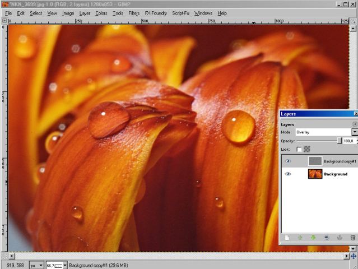Screen dimensions: 358x269
Task: Click the vertical scrollbar up arrow
Action: 353,29
